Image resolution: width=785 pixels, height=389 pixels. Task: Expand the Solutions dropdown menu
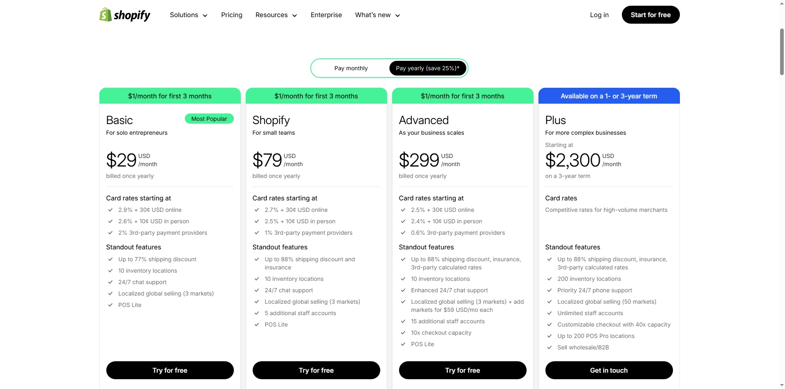(188, 15)
